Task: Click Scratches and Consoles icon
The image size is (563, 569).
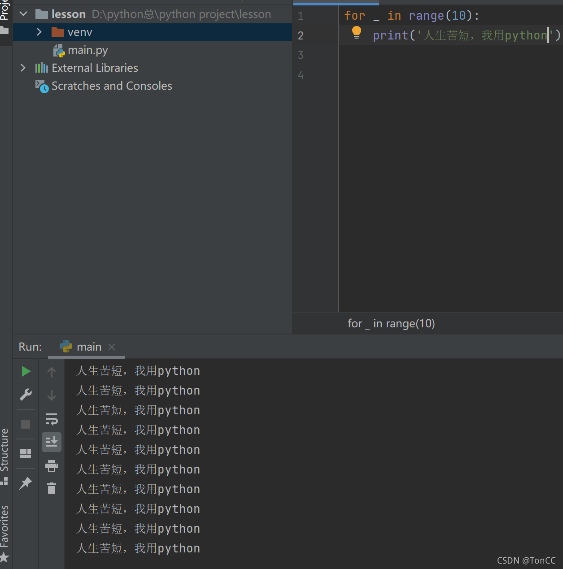Action: pyautogui.click(x=42, y=86)
